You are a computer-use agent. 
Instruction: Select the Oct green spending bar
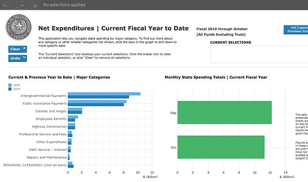pos(221,147)
